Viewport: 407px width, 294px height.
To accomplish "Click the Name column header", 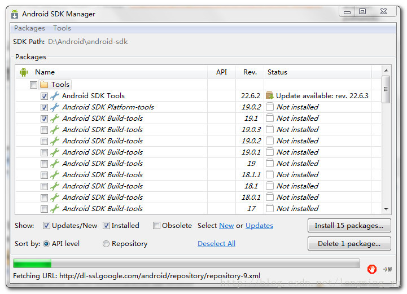I will 112,72.
